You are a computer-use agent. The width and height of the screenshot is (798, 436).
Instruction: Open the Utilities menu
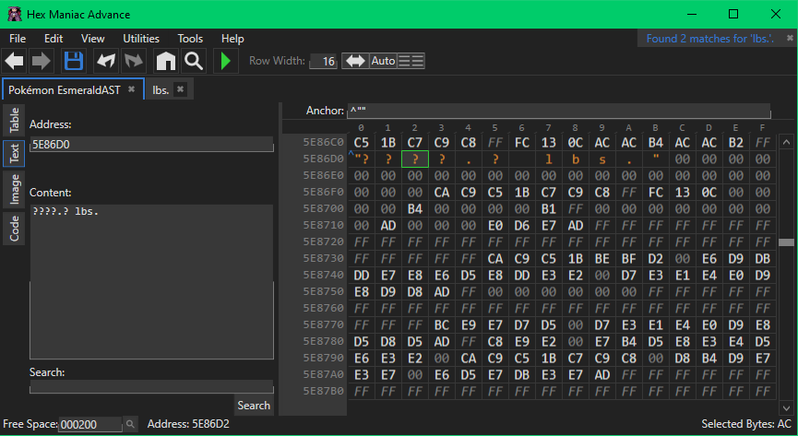coord(140,39)
